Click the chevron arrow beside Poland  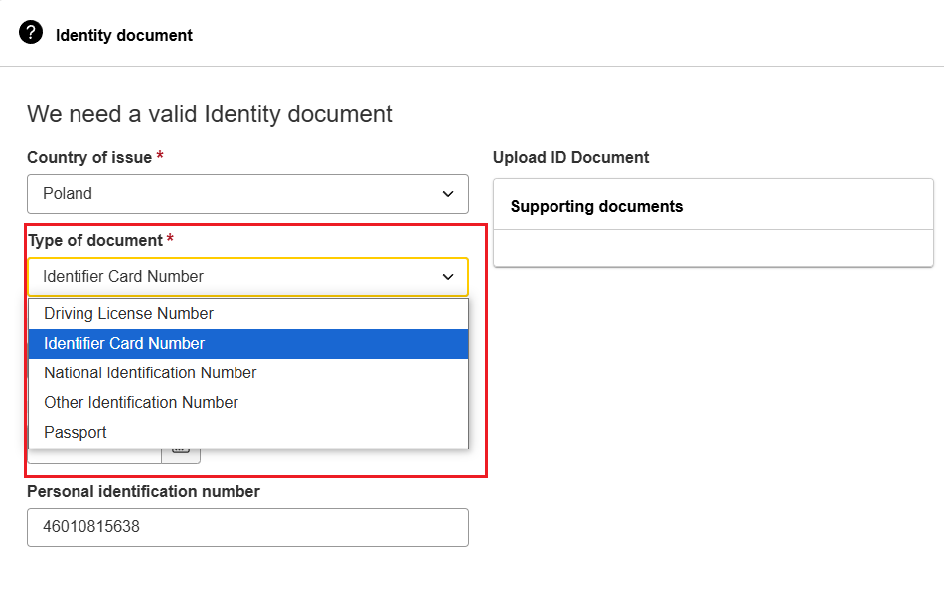pos(448,194)
